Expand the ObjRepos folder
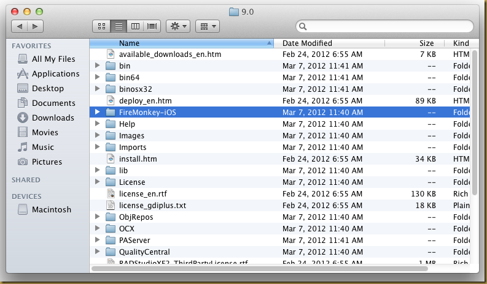The width and height of the screenshot is (487, 284). [x=97, y=217]
